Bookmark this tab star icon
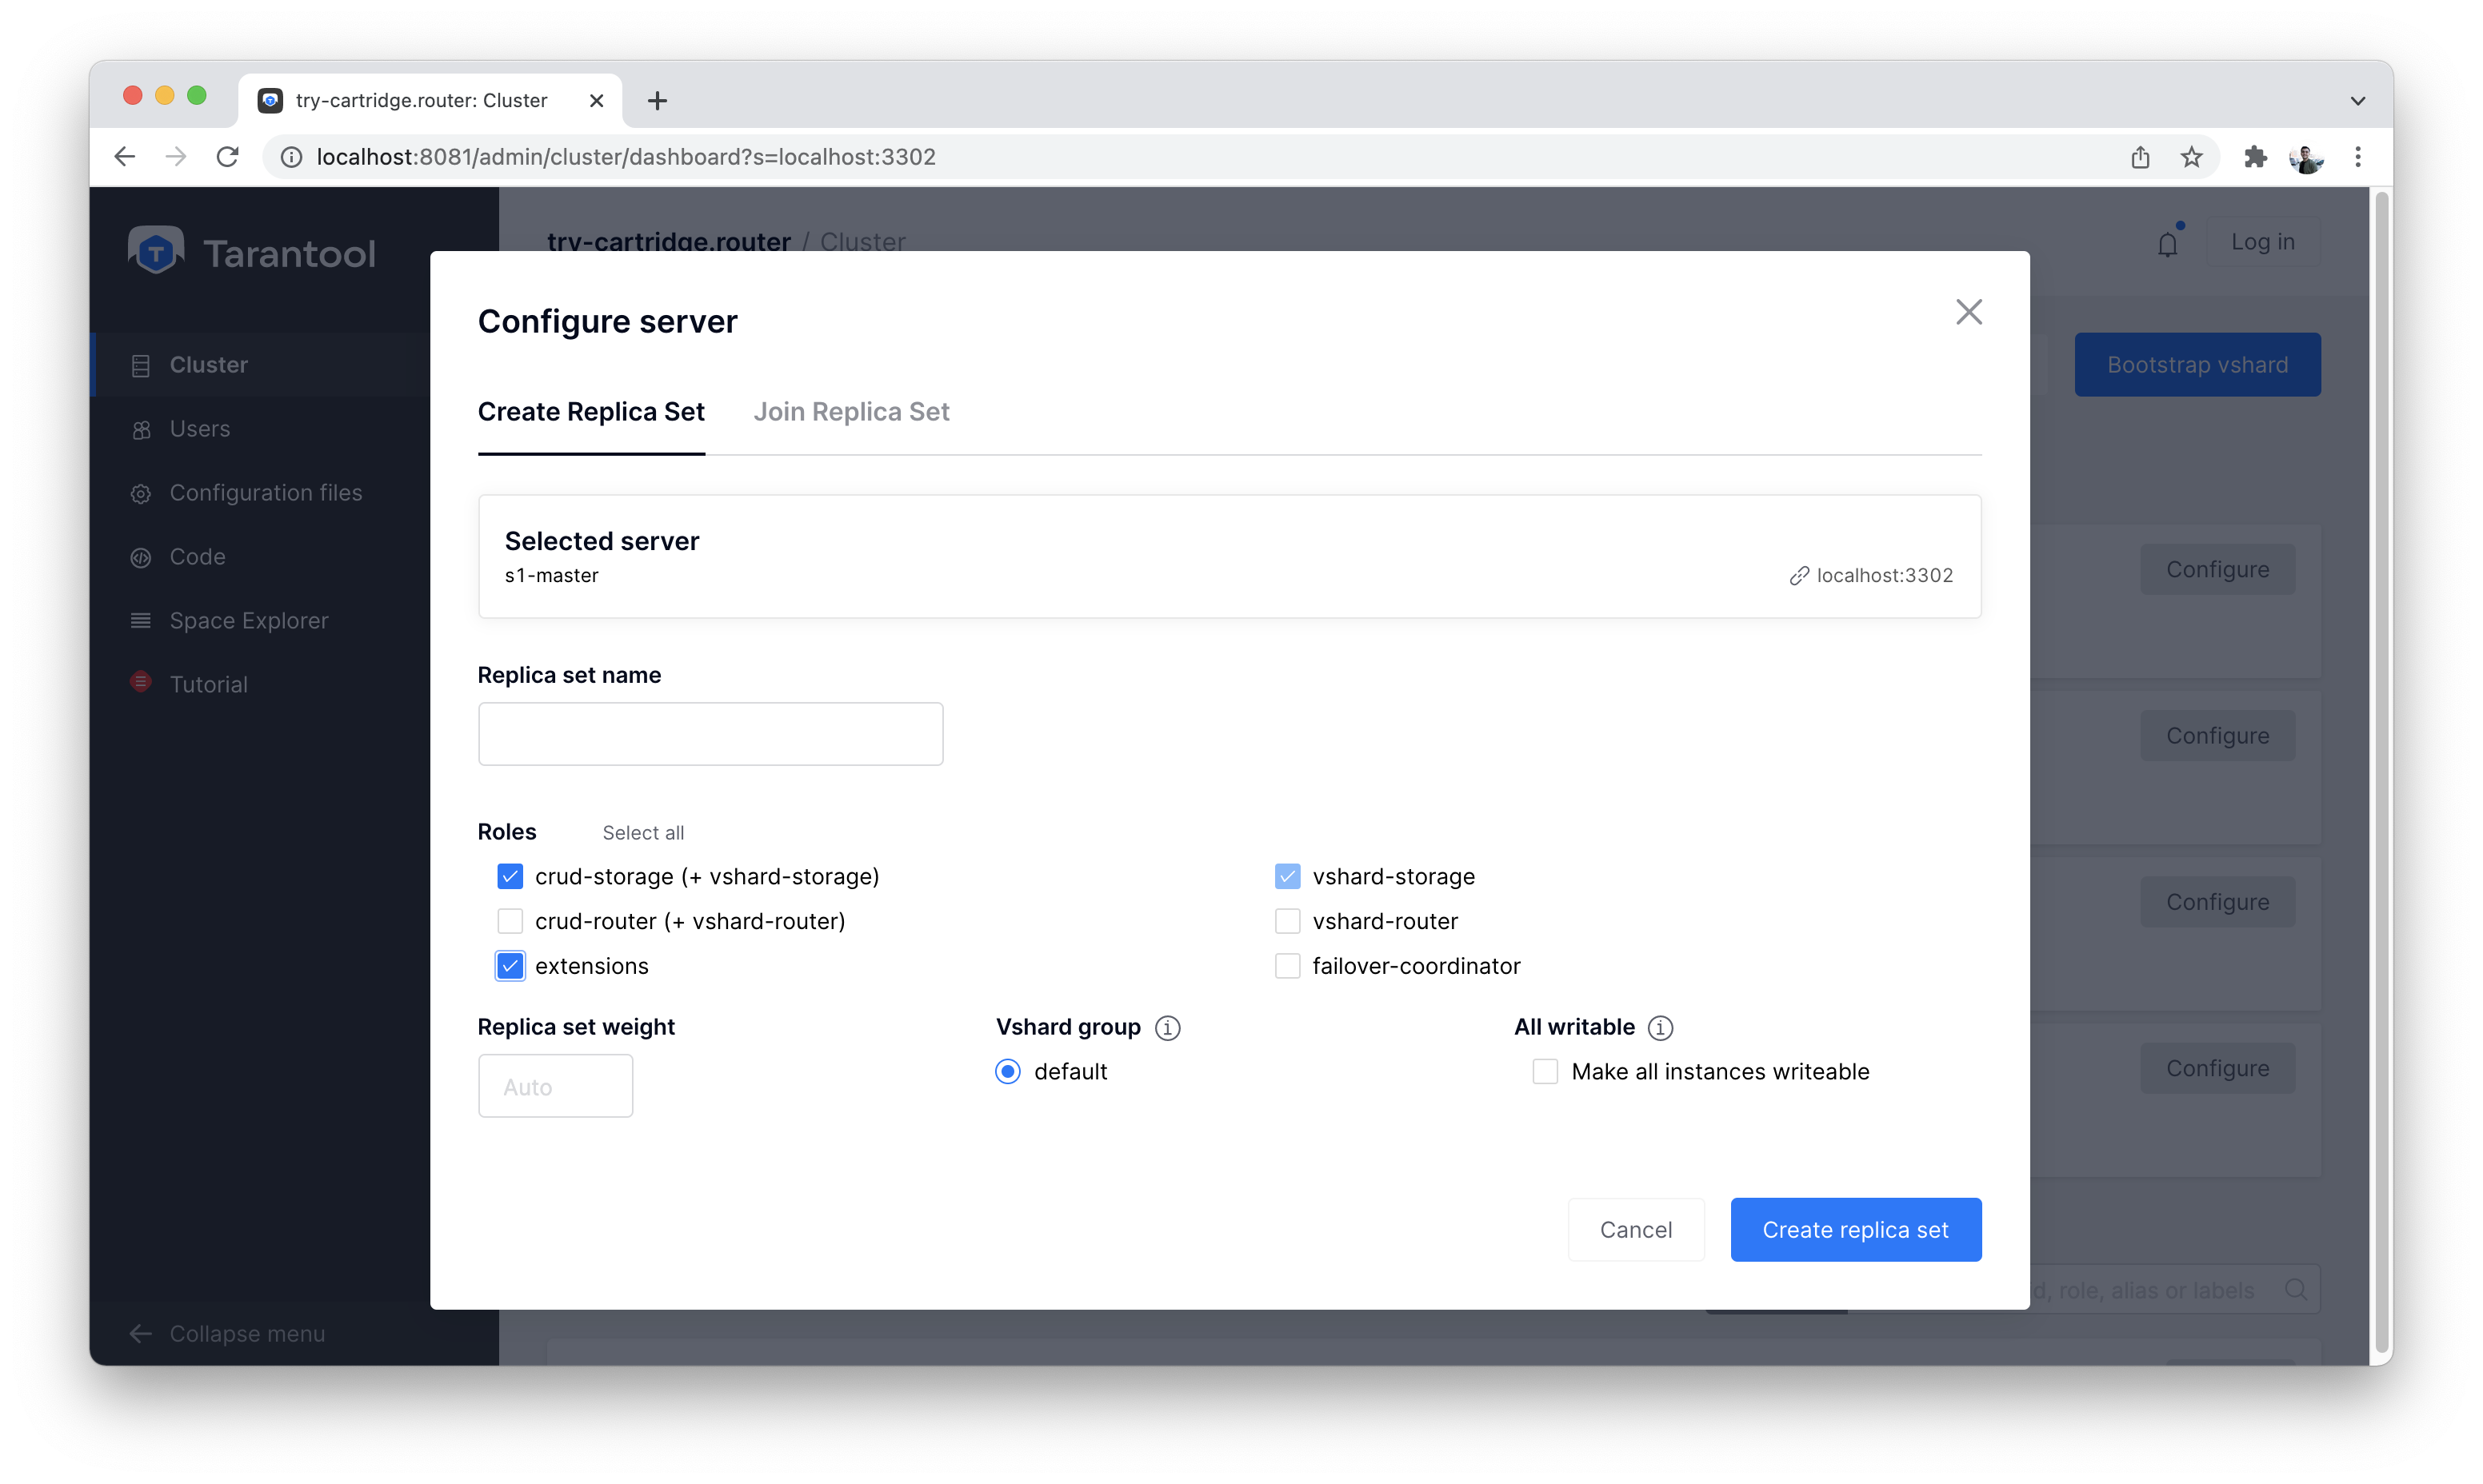The width and height of the screenshot is (2483, 1484). [2191, 157]
